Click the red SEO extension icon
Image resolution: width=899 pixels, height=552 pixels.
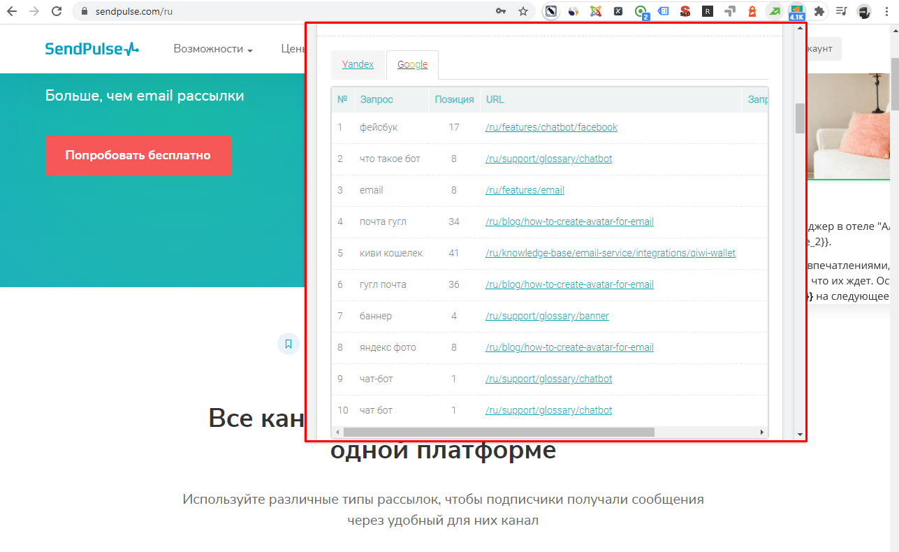point(685,11)
